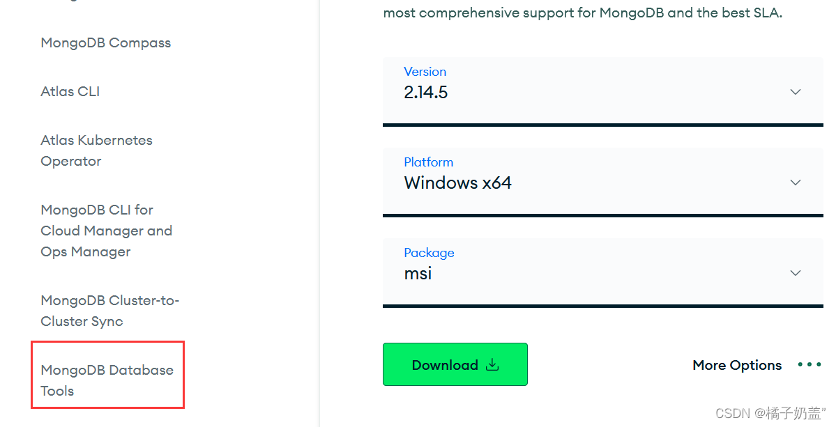Image resolution: width=836 pixels, height=427 pixels.
Task: Click the Version field label
Action: (425, 72)
